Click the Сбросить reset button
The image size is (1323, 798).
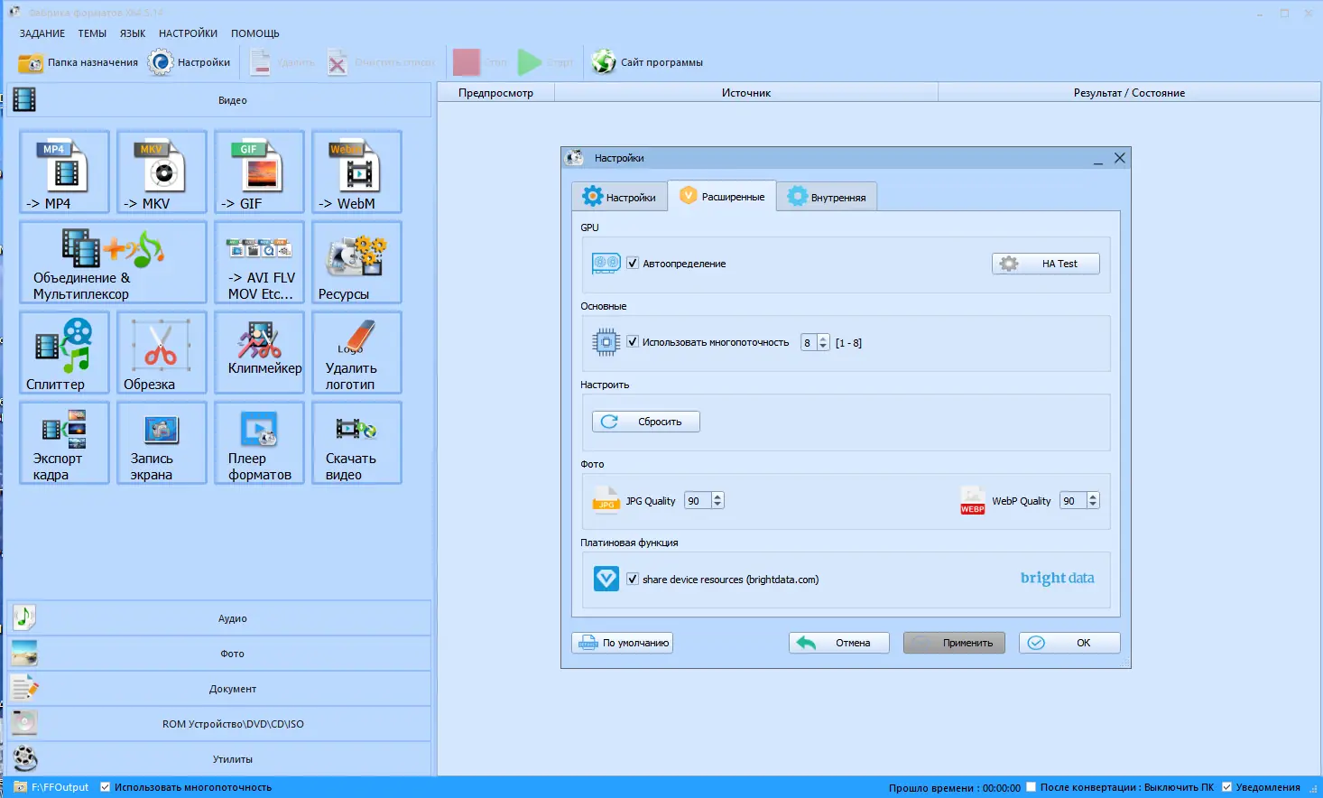(x=646, y=422)
